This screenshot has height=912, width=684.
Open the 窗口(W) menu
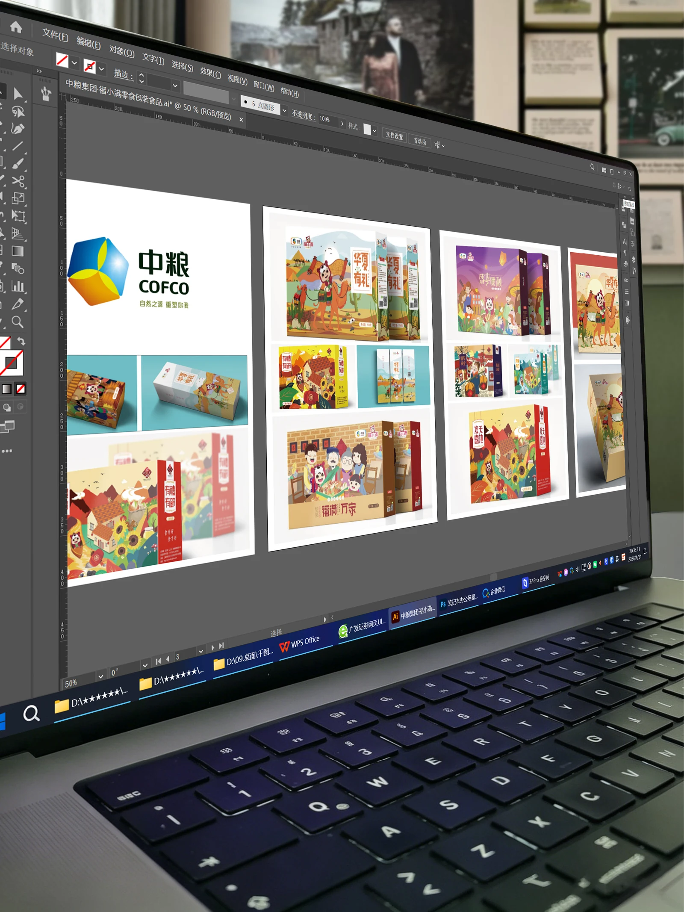click(x=264, y=86)
